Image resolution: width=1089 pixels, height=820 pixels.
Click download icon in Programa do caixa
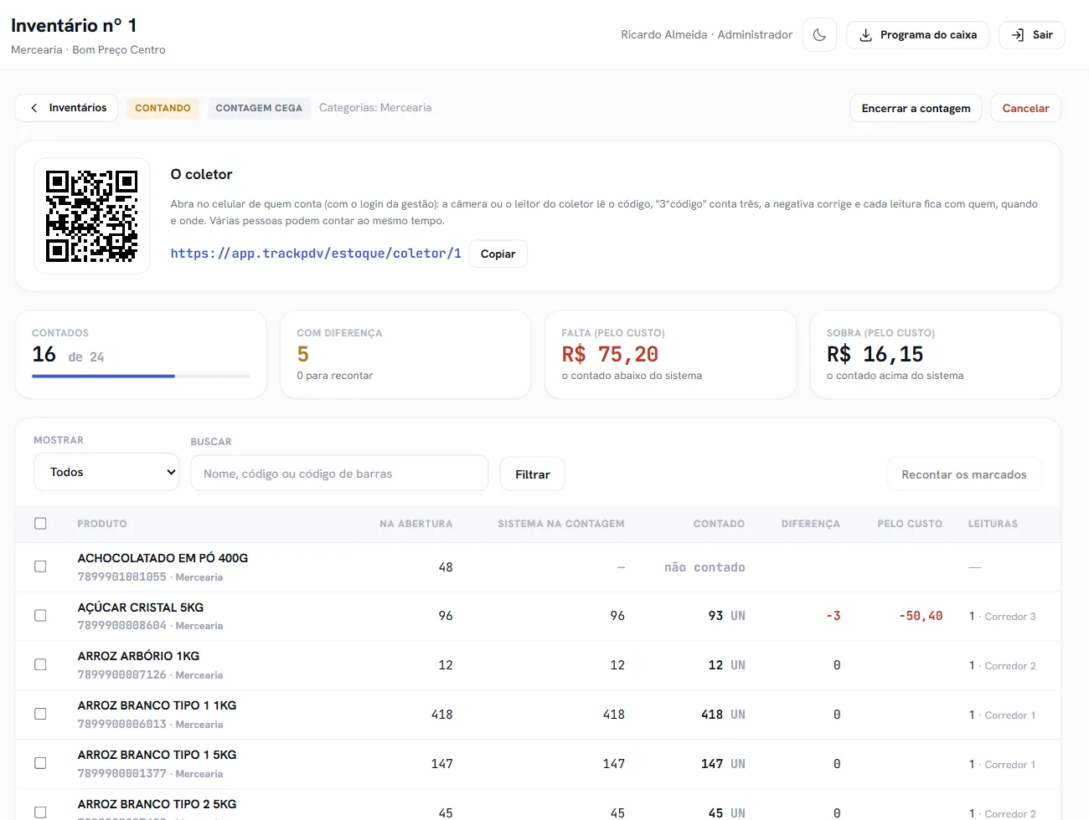tap(866, 35)
